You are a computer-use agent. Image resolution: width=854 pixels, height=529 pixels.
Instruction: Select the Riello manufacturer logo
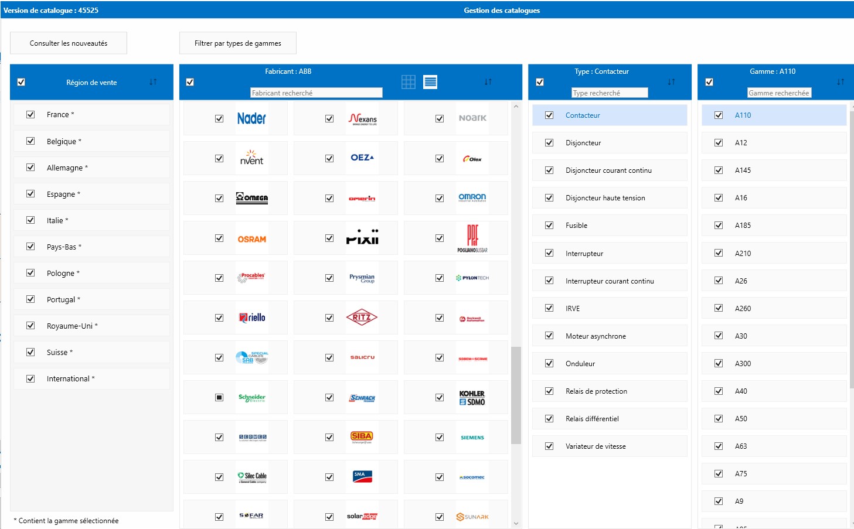point(252,318)
